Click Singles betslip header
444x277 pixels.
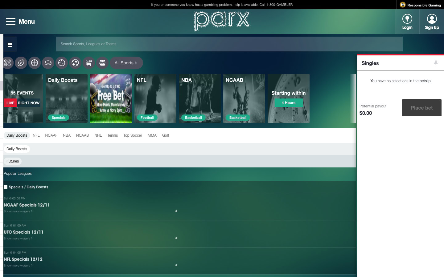click(370, 63)
